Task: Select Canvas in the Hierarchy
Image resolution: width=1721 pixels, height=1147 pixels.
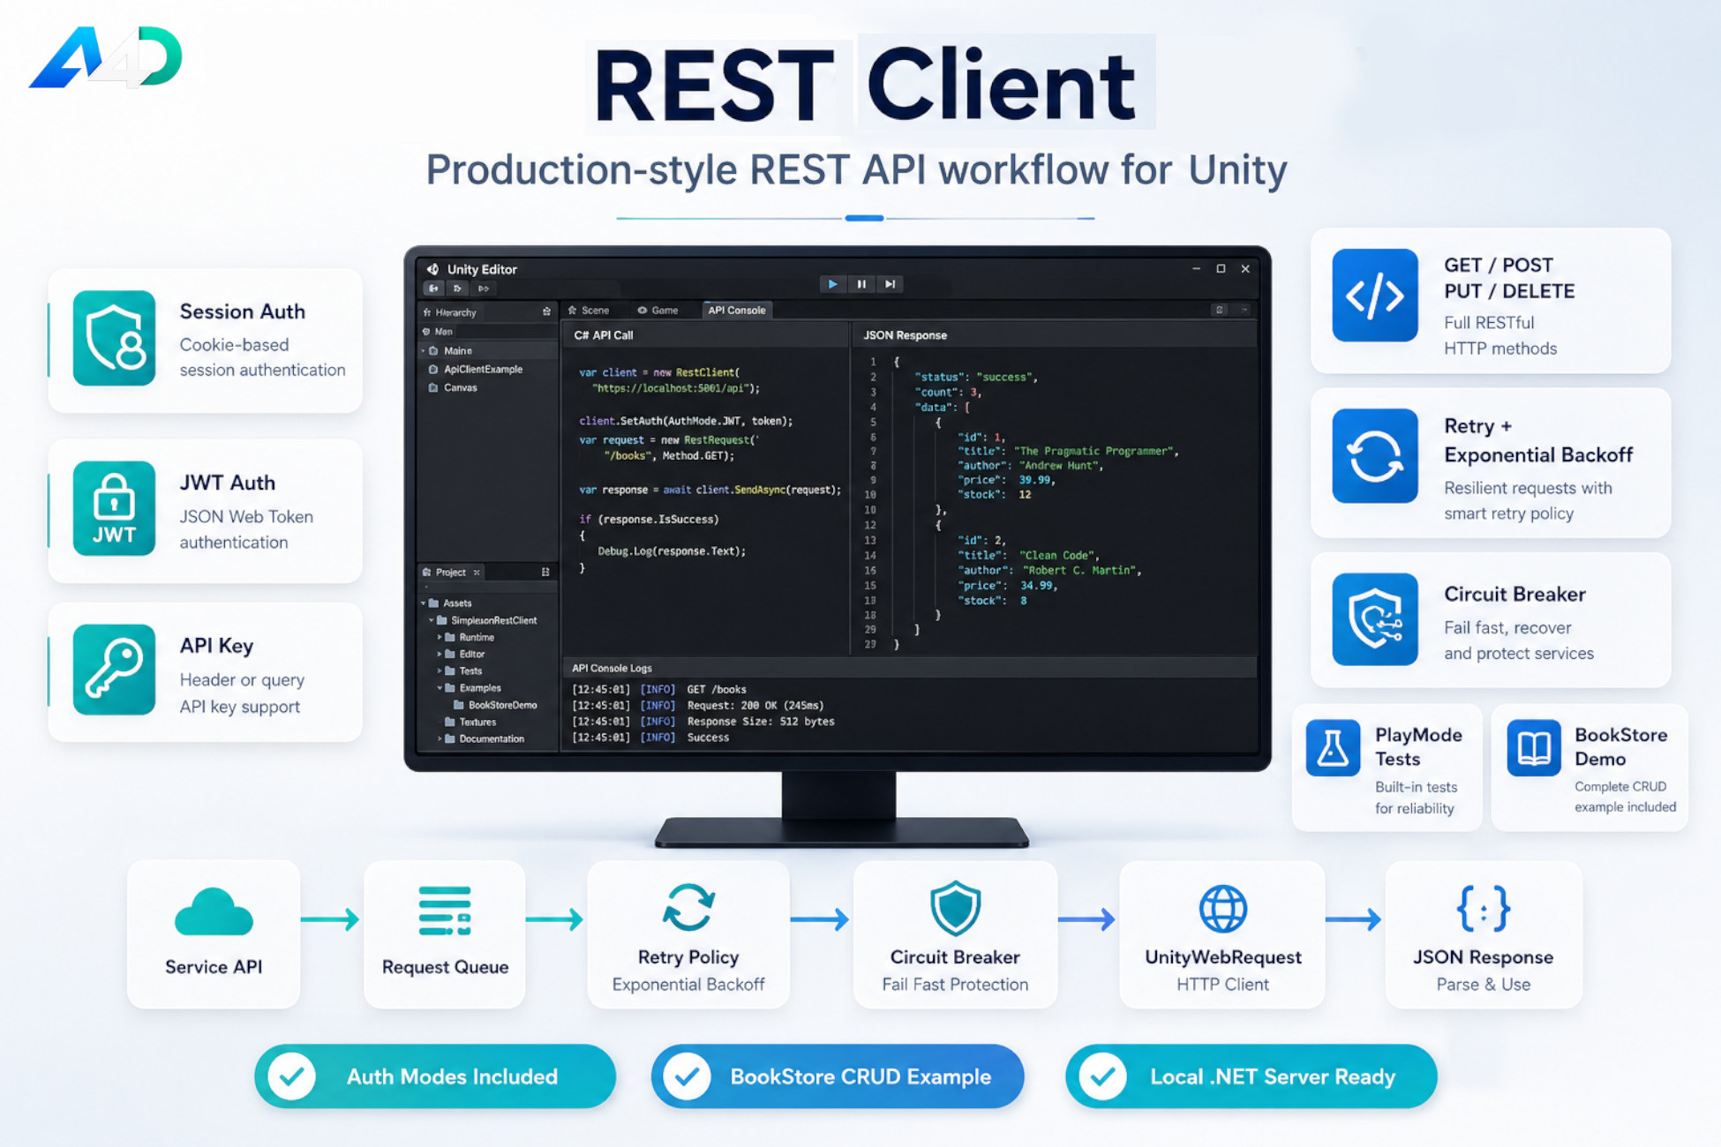Action: pos(453,388)
